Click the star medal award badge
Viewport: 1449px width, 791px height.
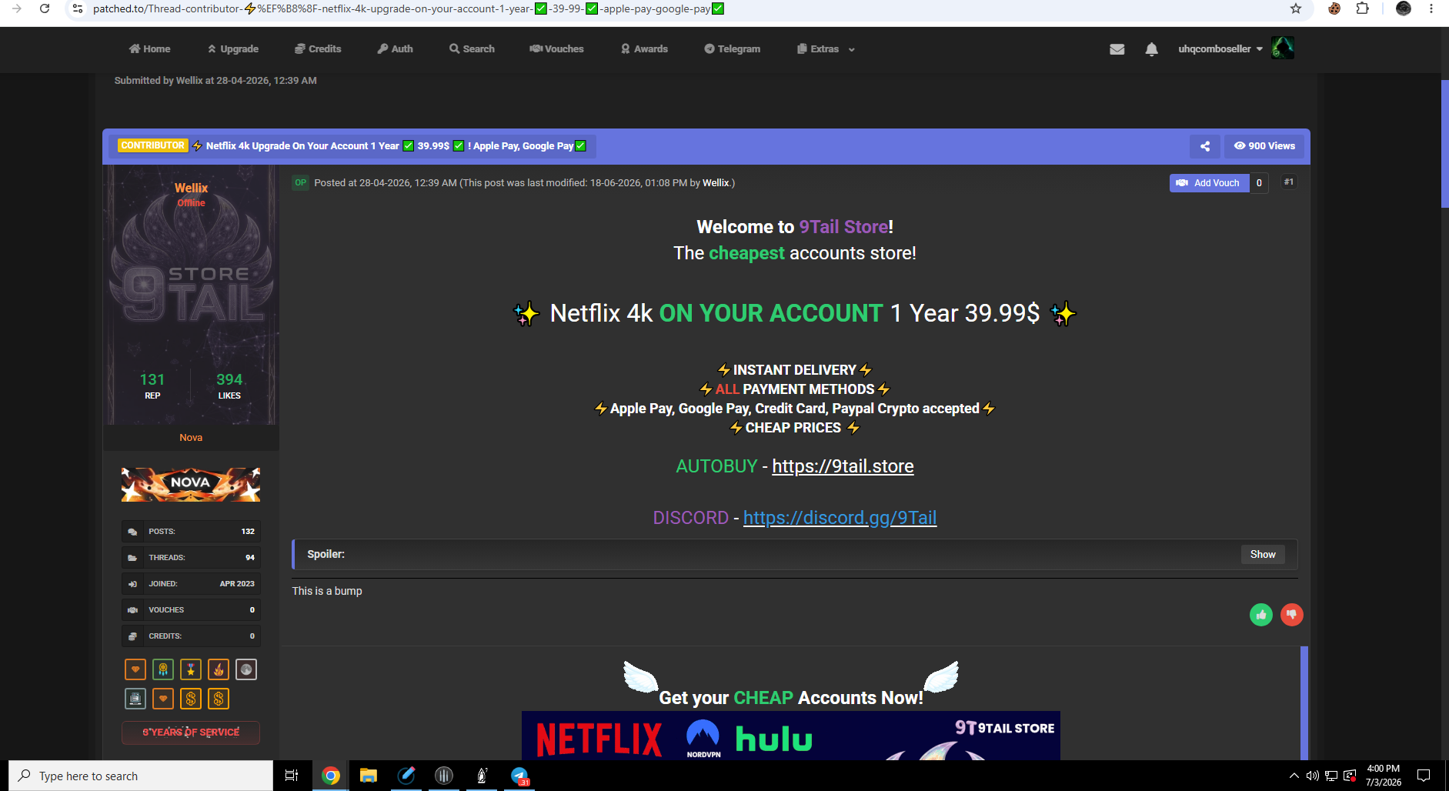click(x=191, y=669)
